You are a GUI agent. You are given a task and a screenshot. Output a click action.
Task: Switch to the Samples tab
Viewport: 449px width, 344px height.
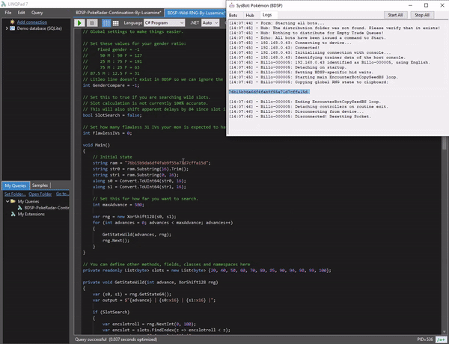point(40,185)
